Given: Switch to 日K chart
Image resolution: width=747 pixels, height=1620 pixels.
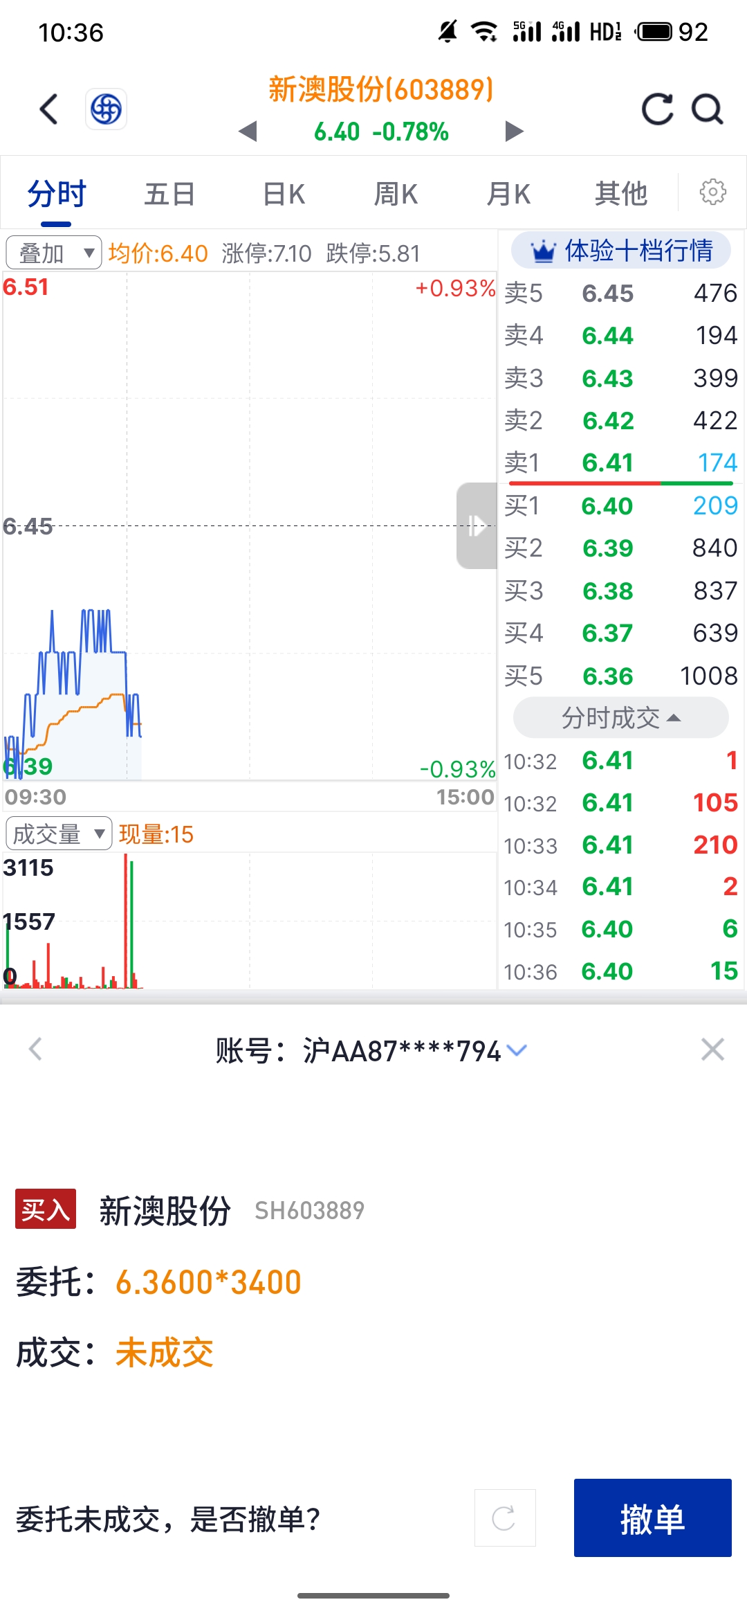Looking at the screenshot, I should 284,194.
